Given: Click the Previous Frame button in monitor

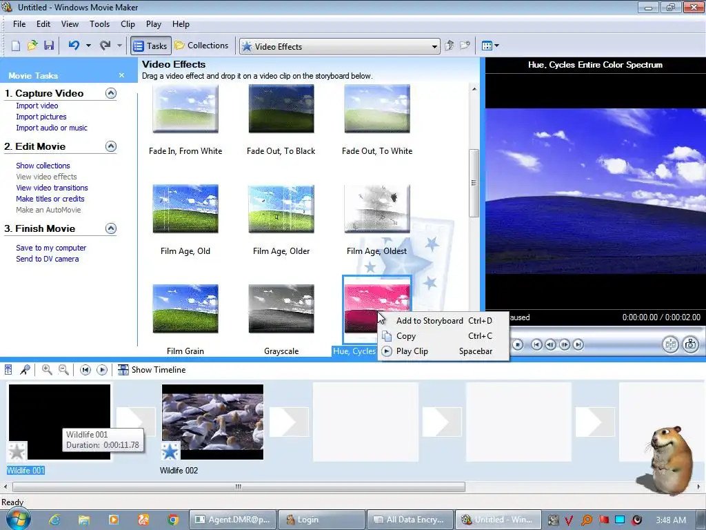Looking at the screenshot, I should (x=550, y=345).
